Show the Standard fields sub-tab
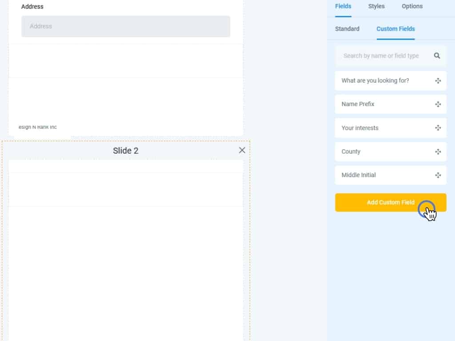 [x=347, y=29]
